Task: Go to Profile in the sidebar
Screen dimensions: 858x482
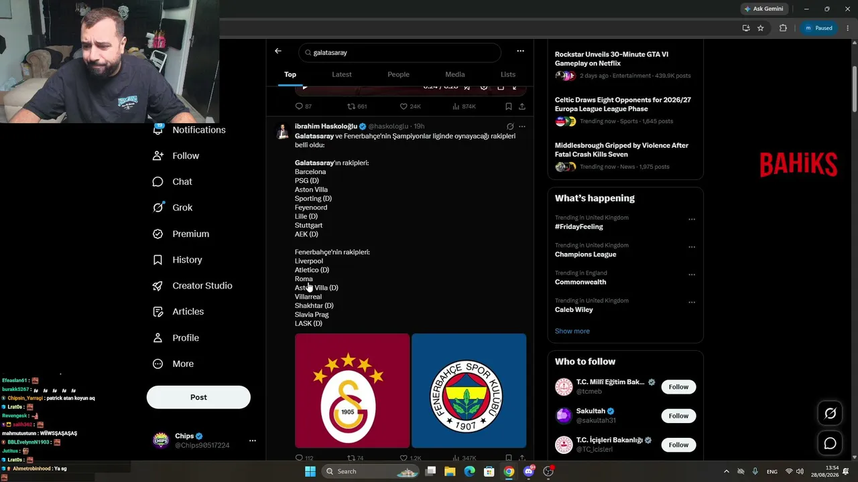Action: point(176,338)
